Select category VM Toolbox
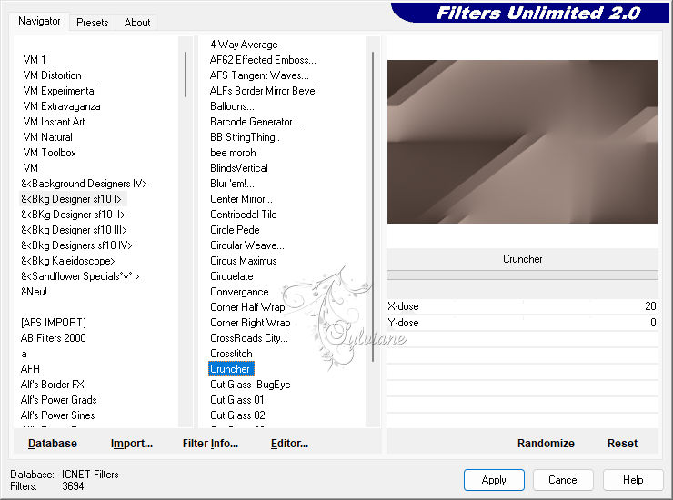673x500 pixels. [x=50, y=153]
